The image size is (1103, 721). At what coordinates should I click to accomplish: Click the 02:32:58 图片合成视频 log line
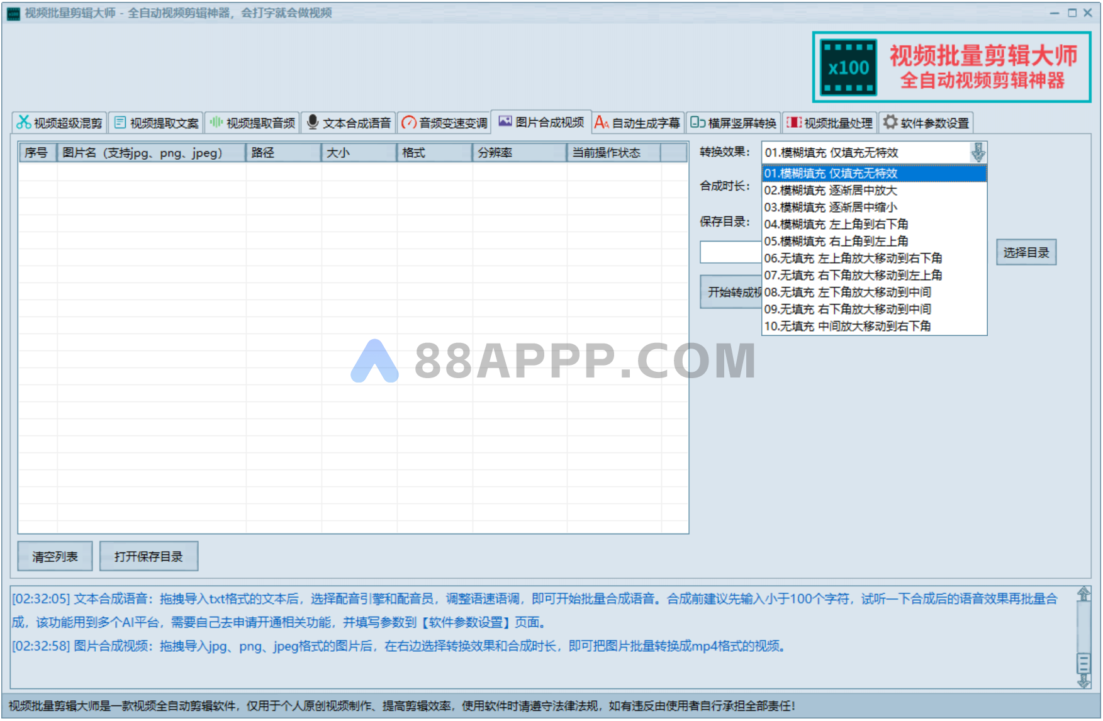pyautogui.click(x=400, y=646)
